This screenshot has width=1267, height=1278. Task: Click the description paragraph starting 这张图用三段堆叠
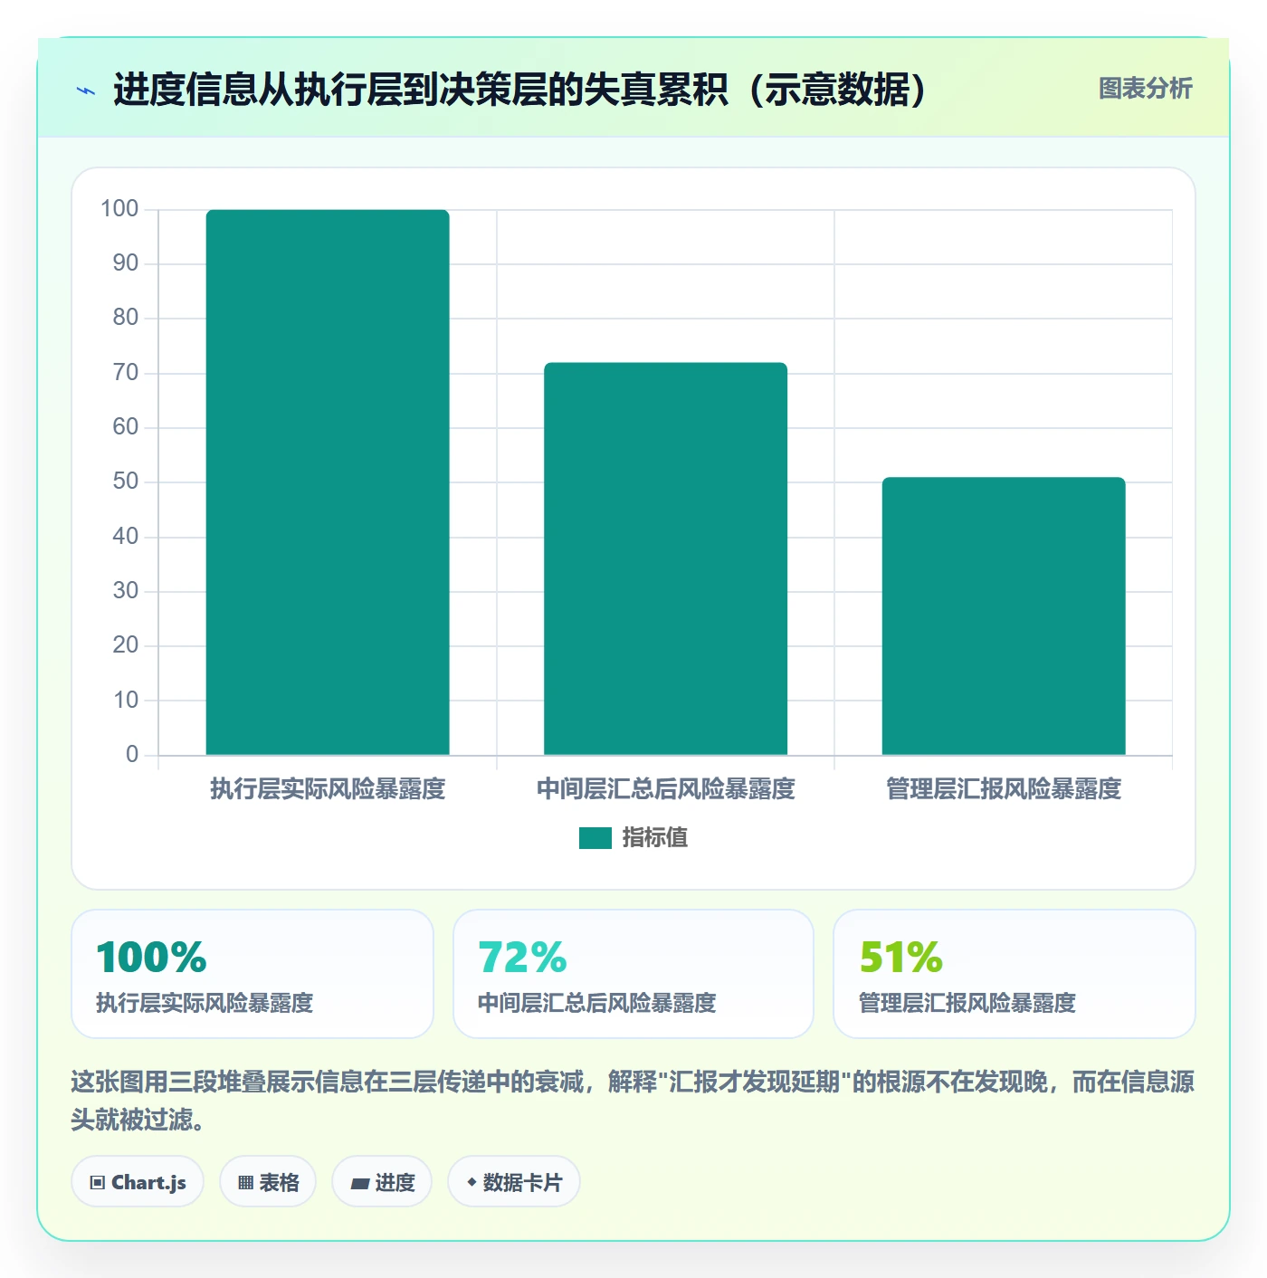(633, 1101)
